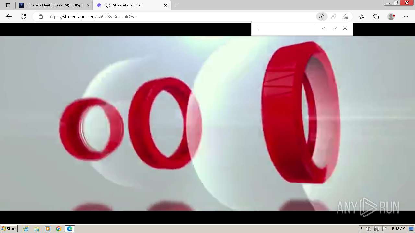Open a new browser tab
The width and height of the screenshot is (415, 233).
tap(176, 5)
